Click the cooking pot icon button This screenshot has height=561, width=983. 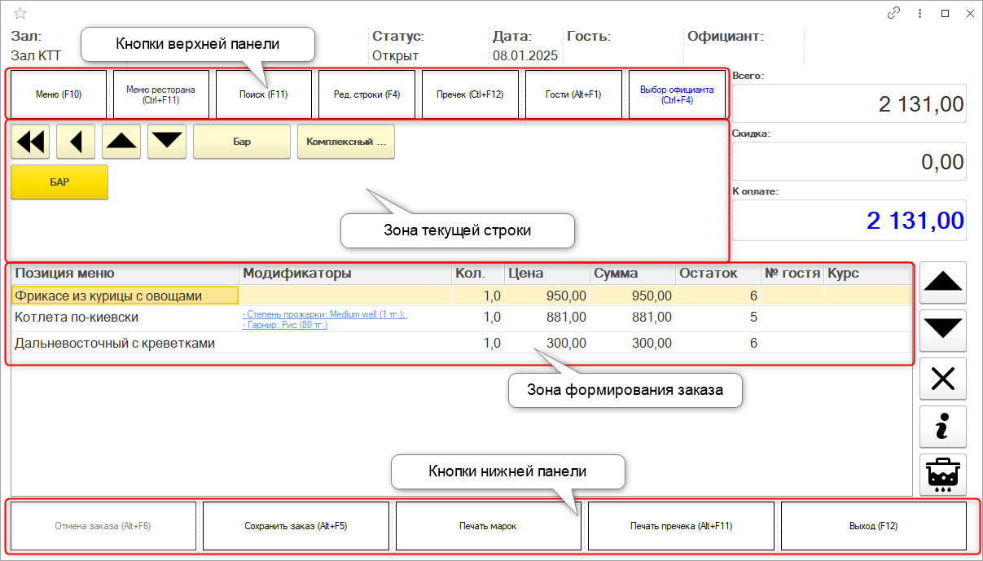942,475
